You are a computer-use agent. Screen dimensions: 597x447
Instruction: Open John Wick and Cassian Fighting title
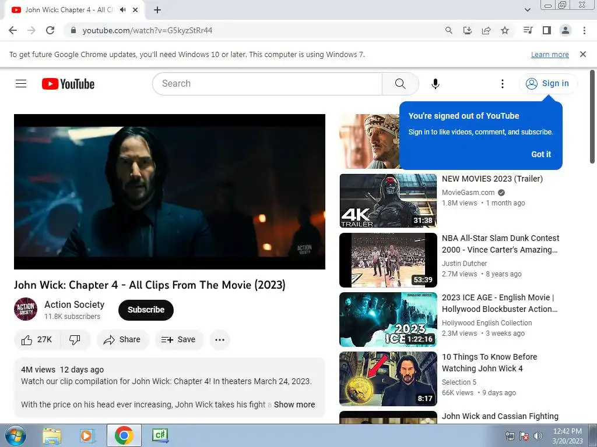tap(500, 416)
